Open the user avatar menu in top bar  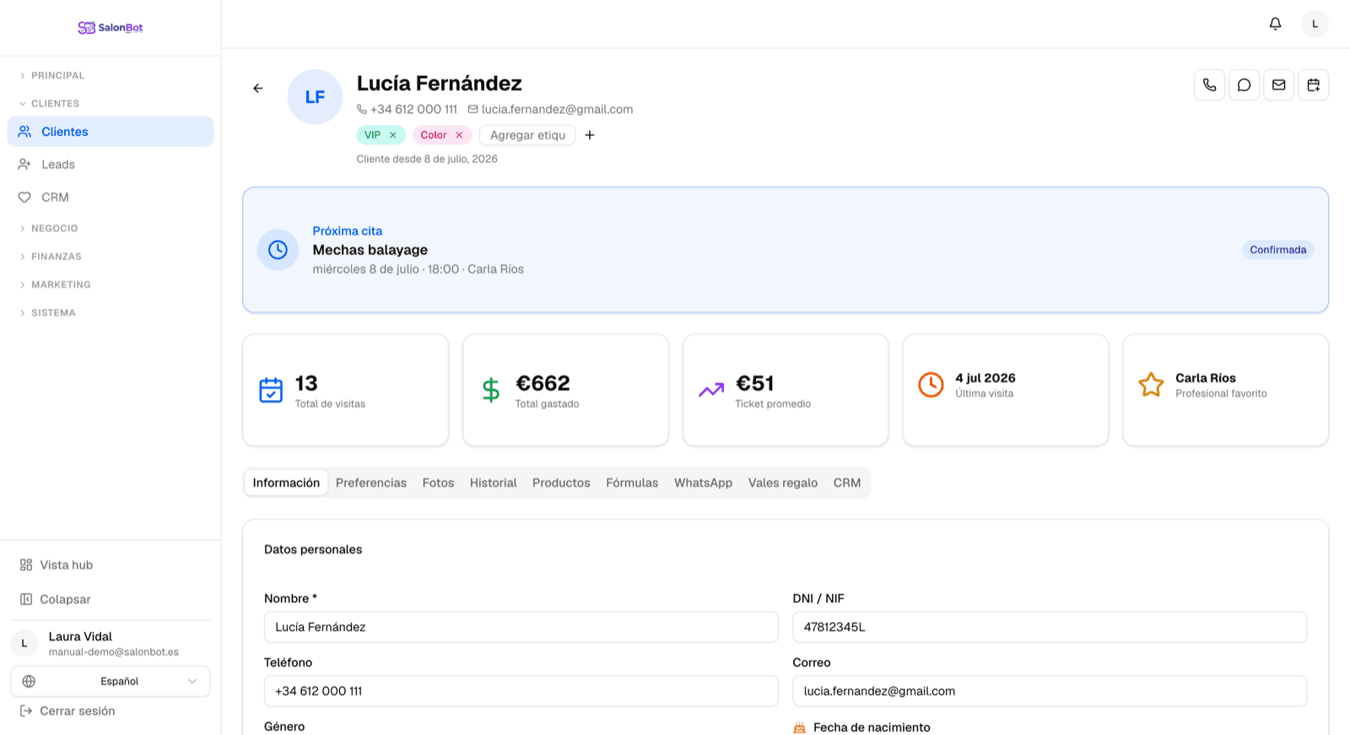tap(1315, 24)
